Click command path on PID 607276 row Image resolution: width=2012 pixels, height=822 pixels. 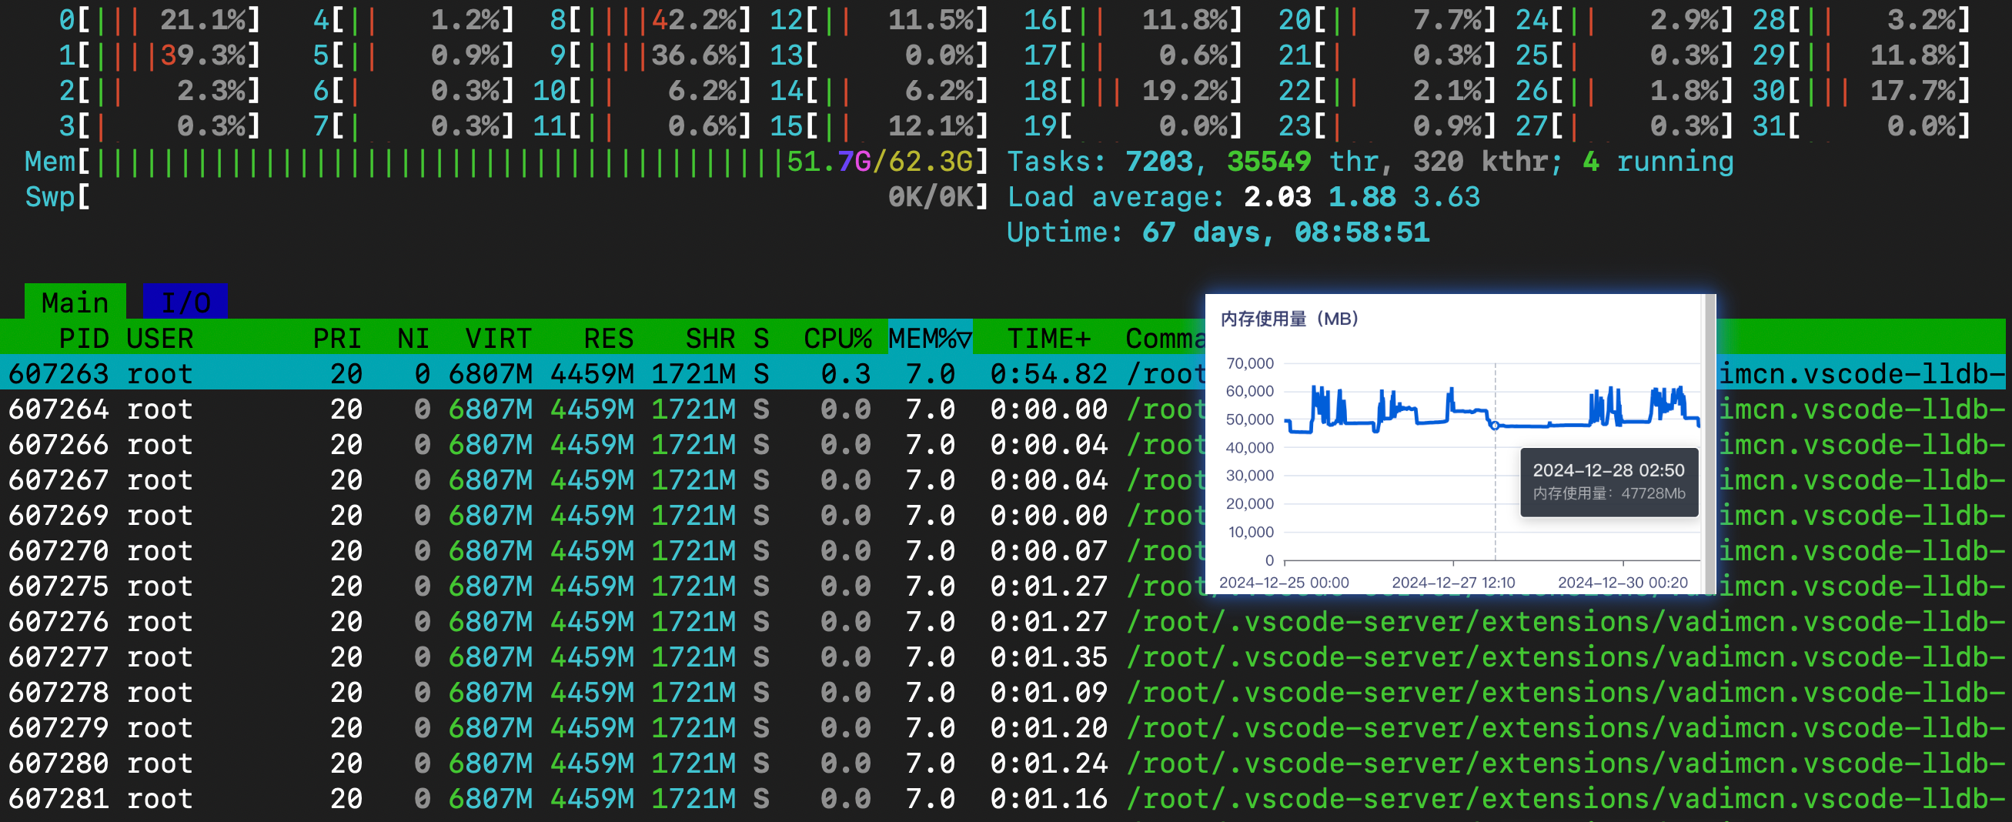[1566, 621]
